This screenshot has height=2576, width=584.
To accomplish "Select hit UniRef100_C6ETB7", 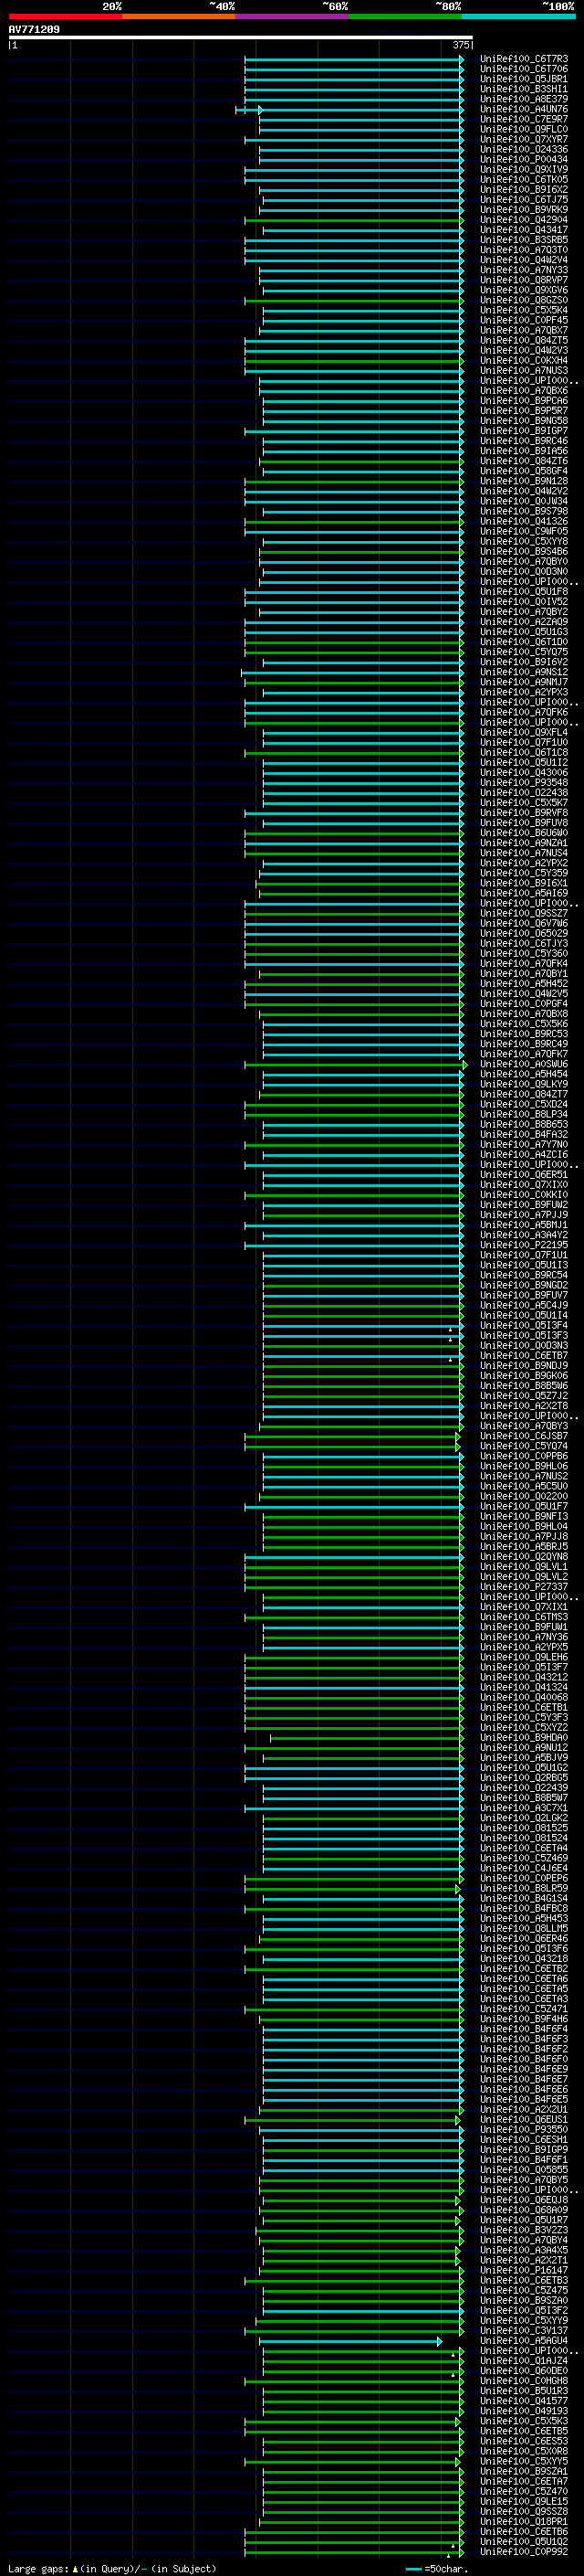I will pos(523,1355).
